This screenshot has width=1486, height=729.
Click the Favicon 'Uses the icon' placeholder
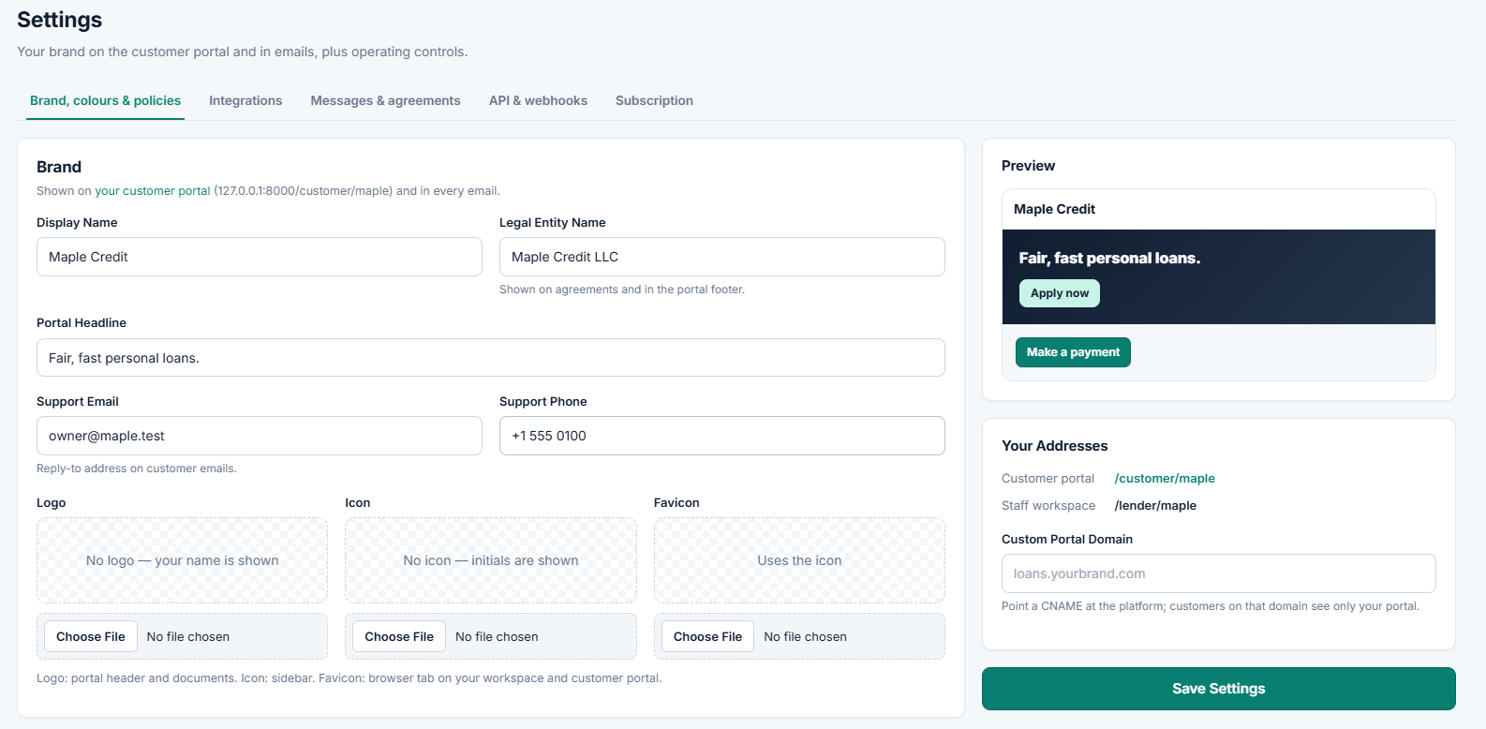(x=799, y=560)
